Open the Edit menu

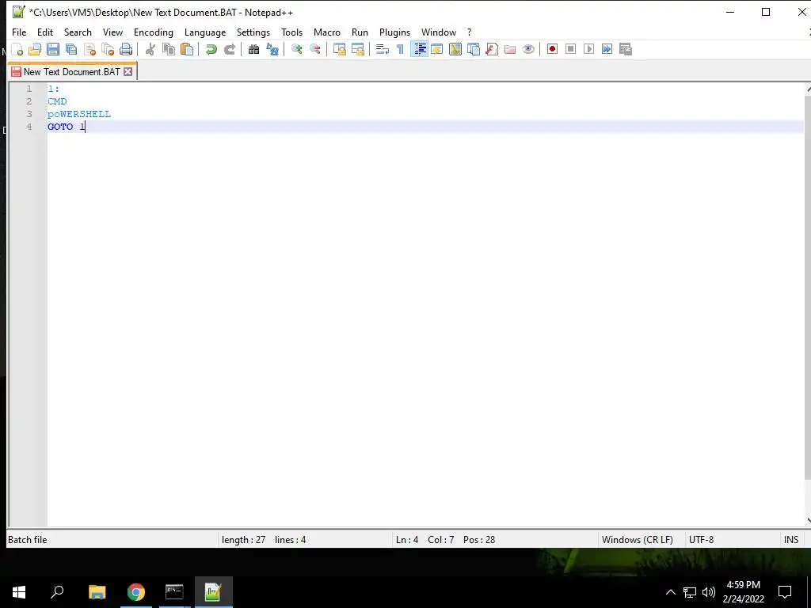click(45, 32)
